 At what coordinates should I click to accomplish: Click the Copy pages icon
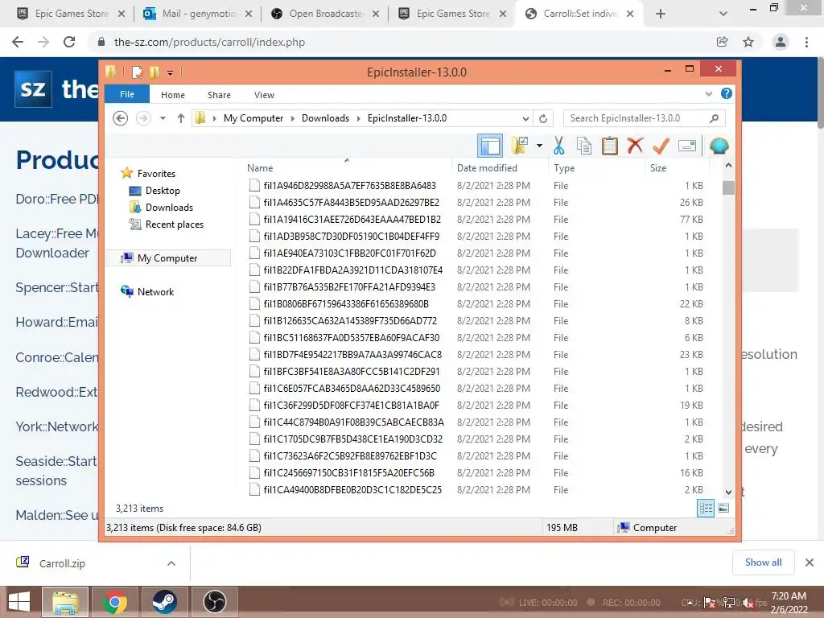584,146
